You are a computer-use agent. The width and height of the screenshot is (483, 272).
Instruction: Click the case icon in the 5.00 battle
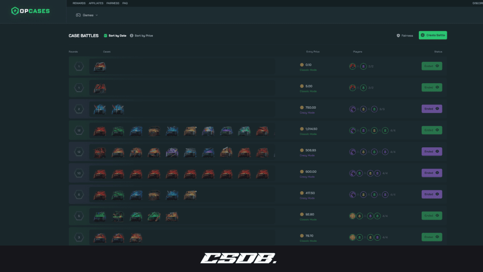point(100,88)
